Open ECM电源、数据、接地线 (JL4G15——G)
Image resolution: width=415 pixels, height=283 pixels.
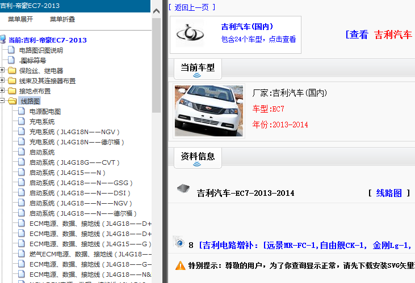pos(90,245)
